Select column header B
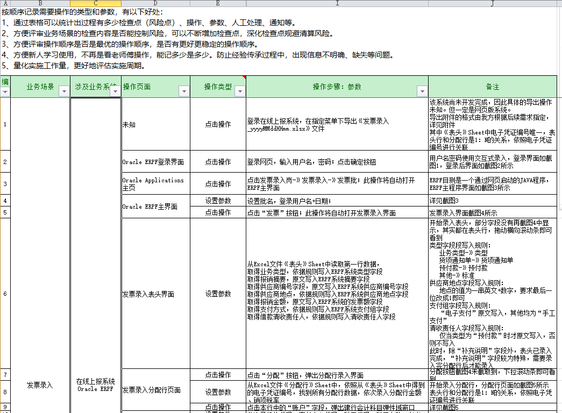The image size is (562, 413). (x=40, y=3)
